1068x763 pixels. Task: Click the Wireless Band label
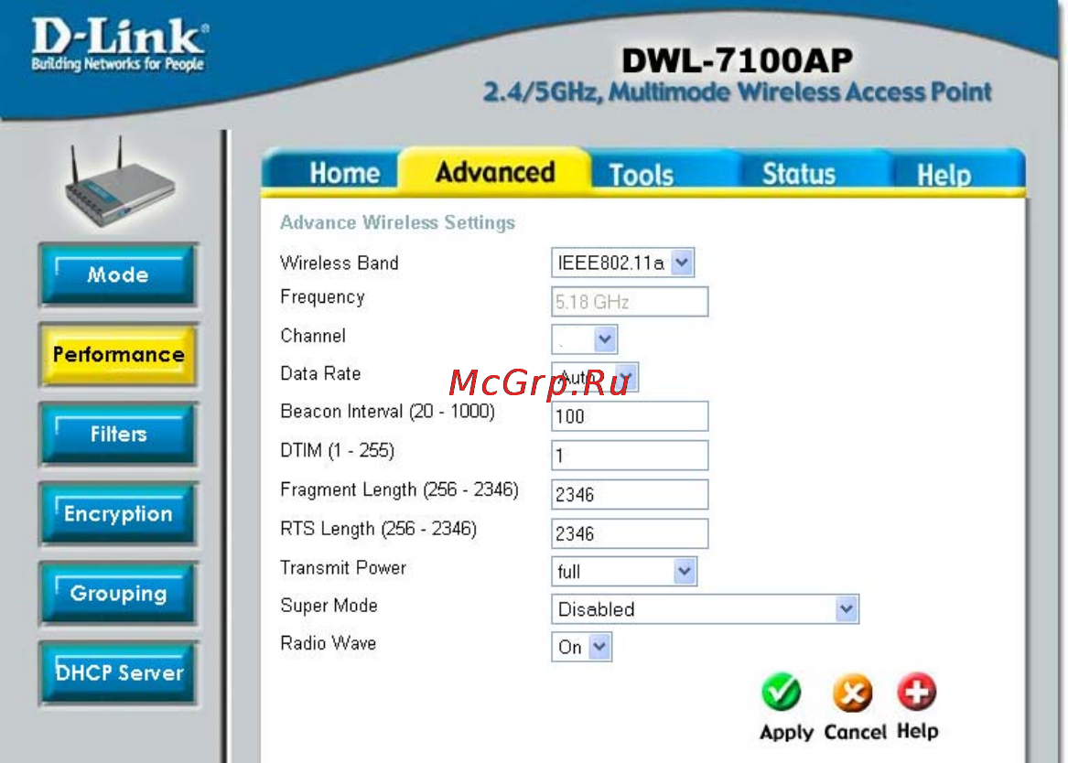(340, 263)
